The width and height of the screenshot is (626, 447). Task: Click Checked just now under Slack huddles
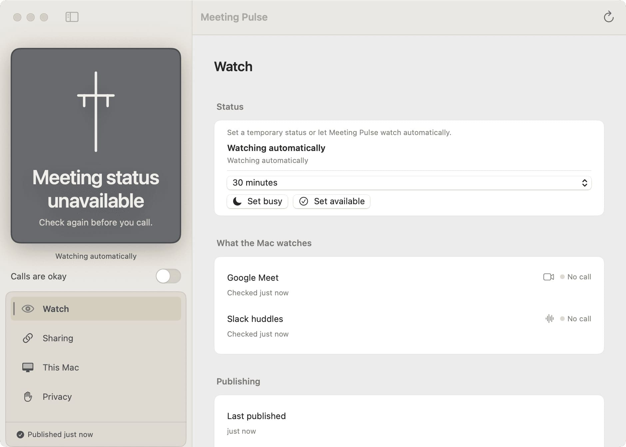pyautogui.click(x=258, y=334)
